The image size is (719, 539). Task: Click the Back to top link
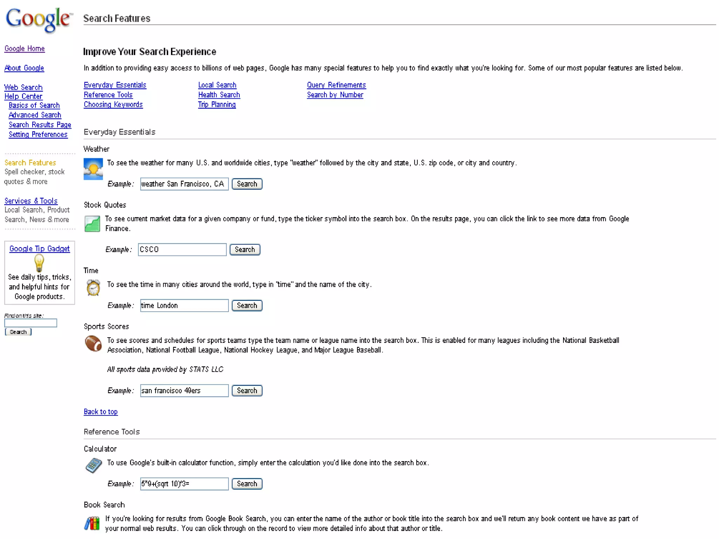(x=100, y=412)
